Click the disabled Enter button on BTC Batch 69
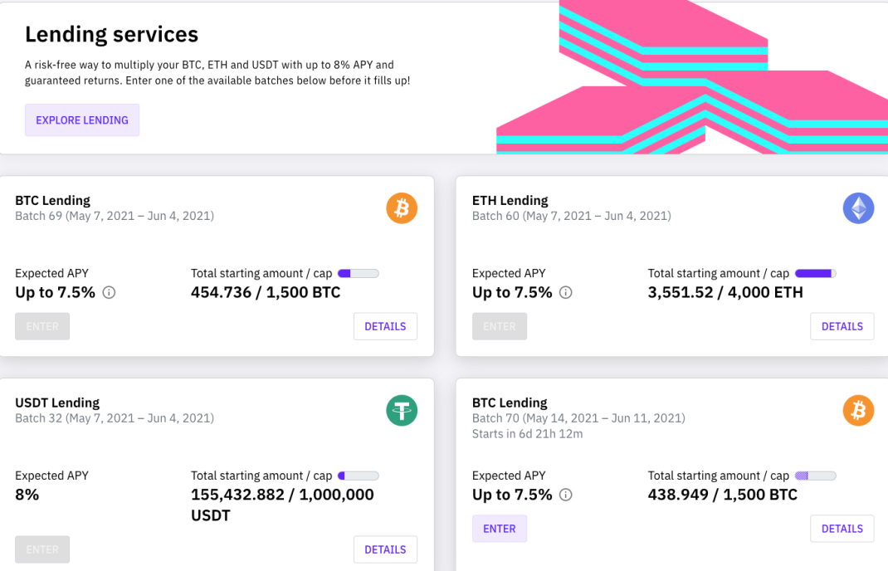This screenshot has height=571, width=888. [42, 326]
